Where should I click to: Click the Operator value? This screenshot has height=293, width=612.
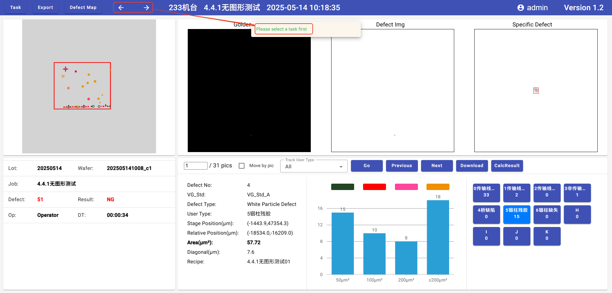pyautogui.click(x=48, y=215)
